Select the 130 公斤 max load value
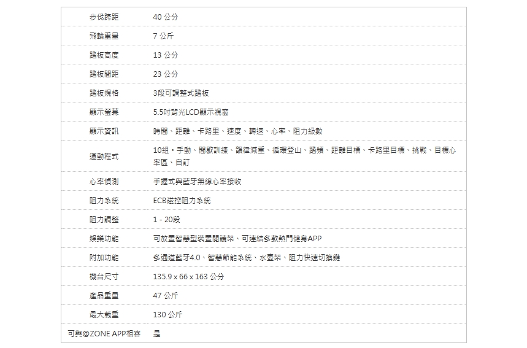The image size is (527, 348). 167,315
